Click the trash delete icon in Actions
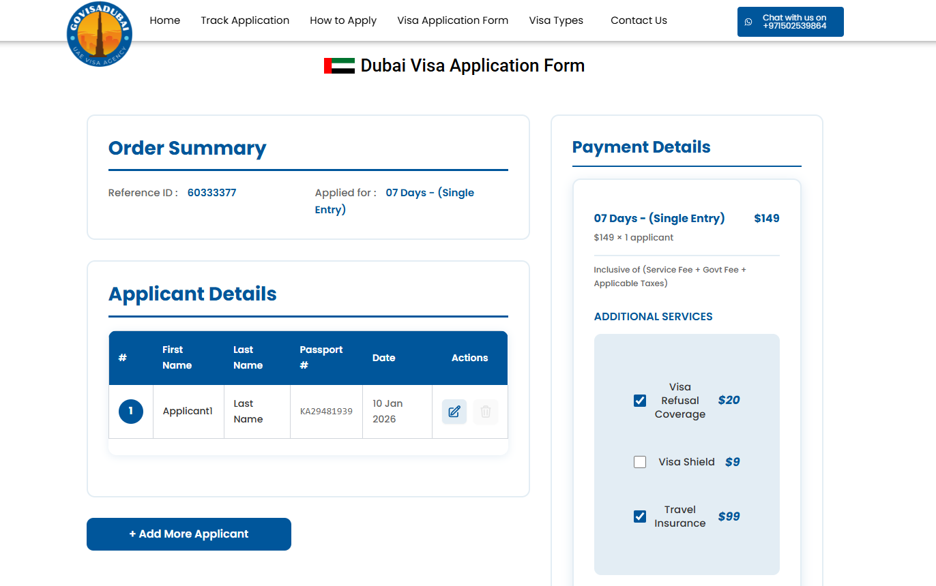 click(x=486, y=412)
